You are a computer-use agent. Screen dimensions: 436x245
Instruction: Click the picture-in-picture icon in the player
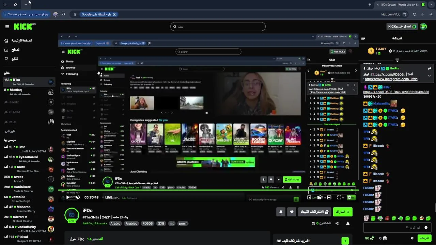pyautogui.click(x=310, y=197)
